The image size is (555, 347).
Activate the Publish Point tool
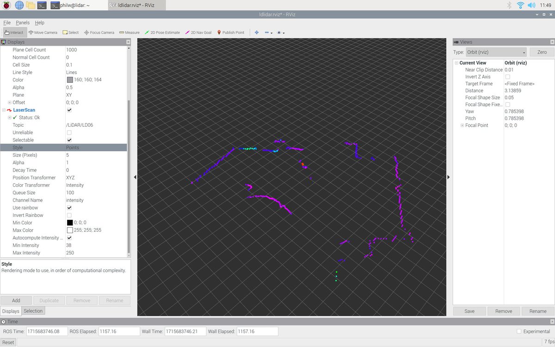pyautogui.click(x=231, y=32)
